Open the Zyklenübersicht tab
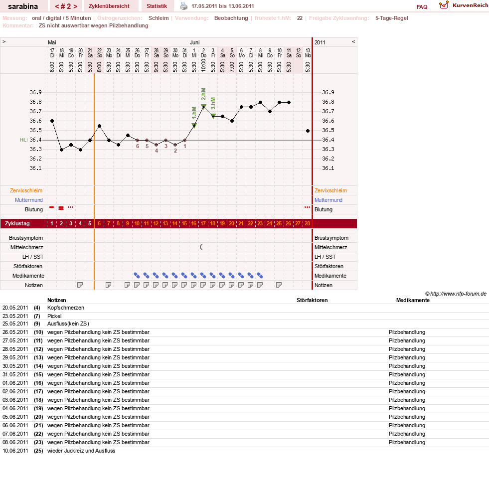The width and height of the screenshot is (489, 489). pos(109,6)
